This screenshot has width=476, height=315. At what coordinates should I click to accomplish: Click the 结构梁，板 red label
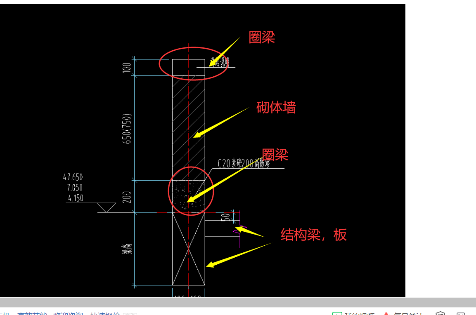[x=314, y=235]
